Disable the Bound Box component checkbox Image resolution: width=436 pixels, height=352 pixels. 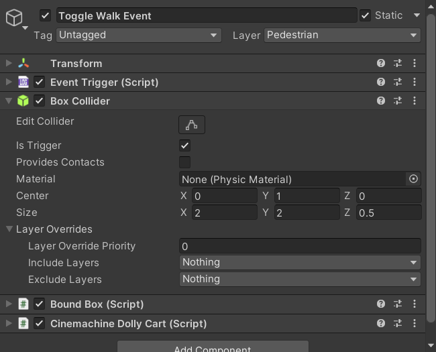pyautogui.click(x=39, y=304)
